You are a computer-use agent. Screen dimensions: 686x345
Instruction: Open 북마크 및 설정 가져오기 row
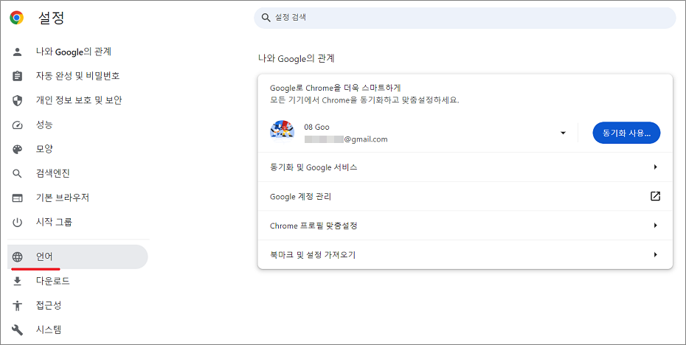coord(465,254)
